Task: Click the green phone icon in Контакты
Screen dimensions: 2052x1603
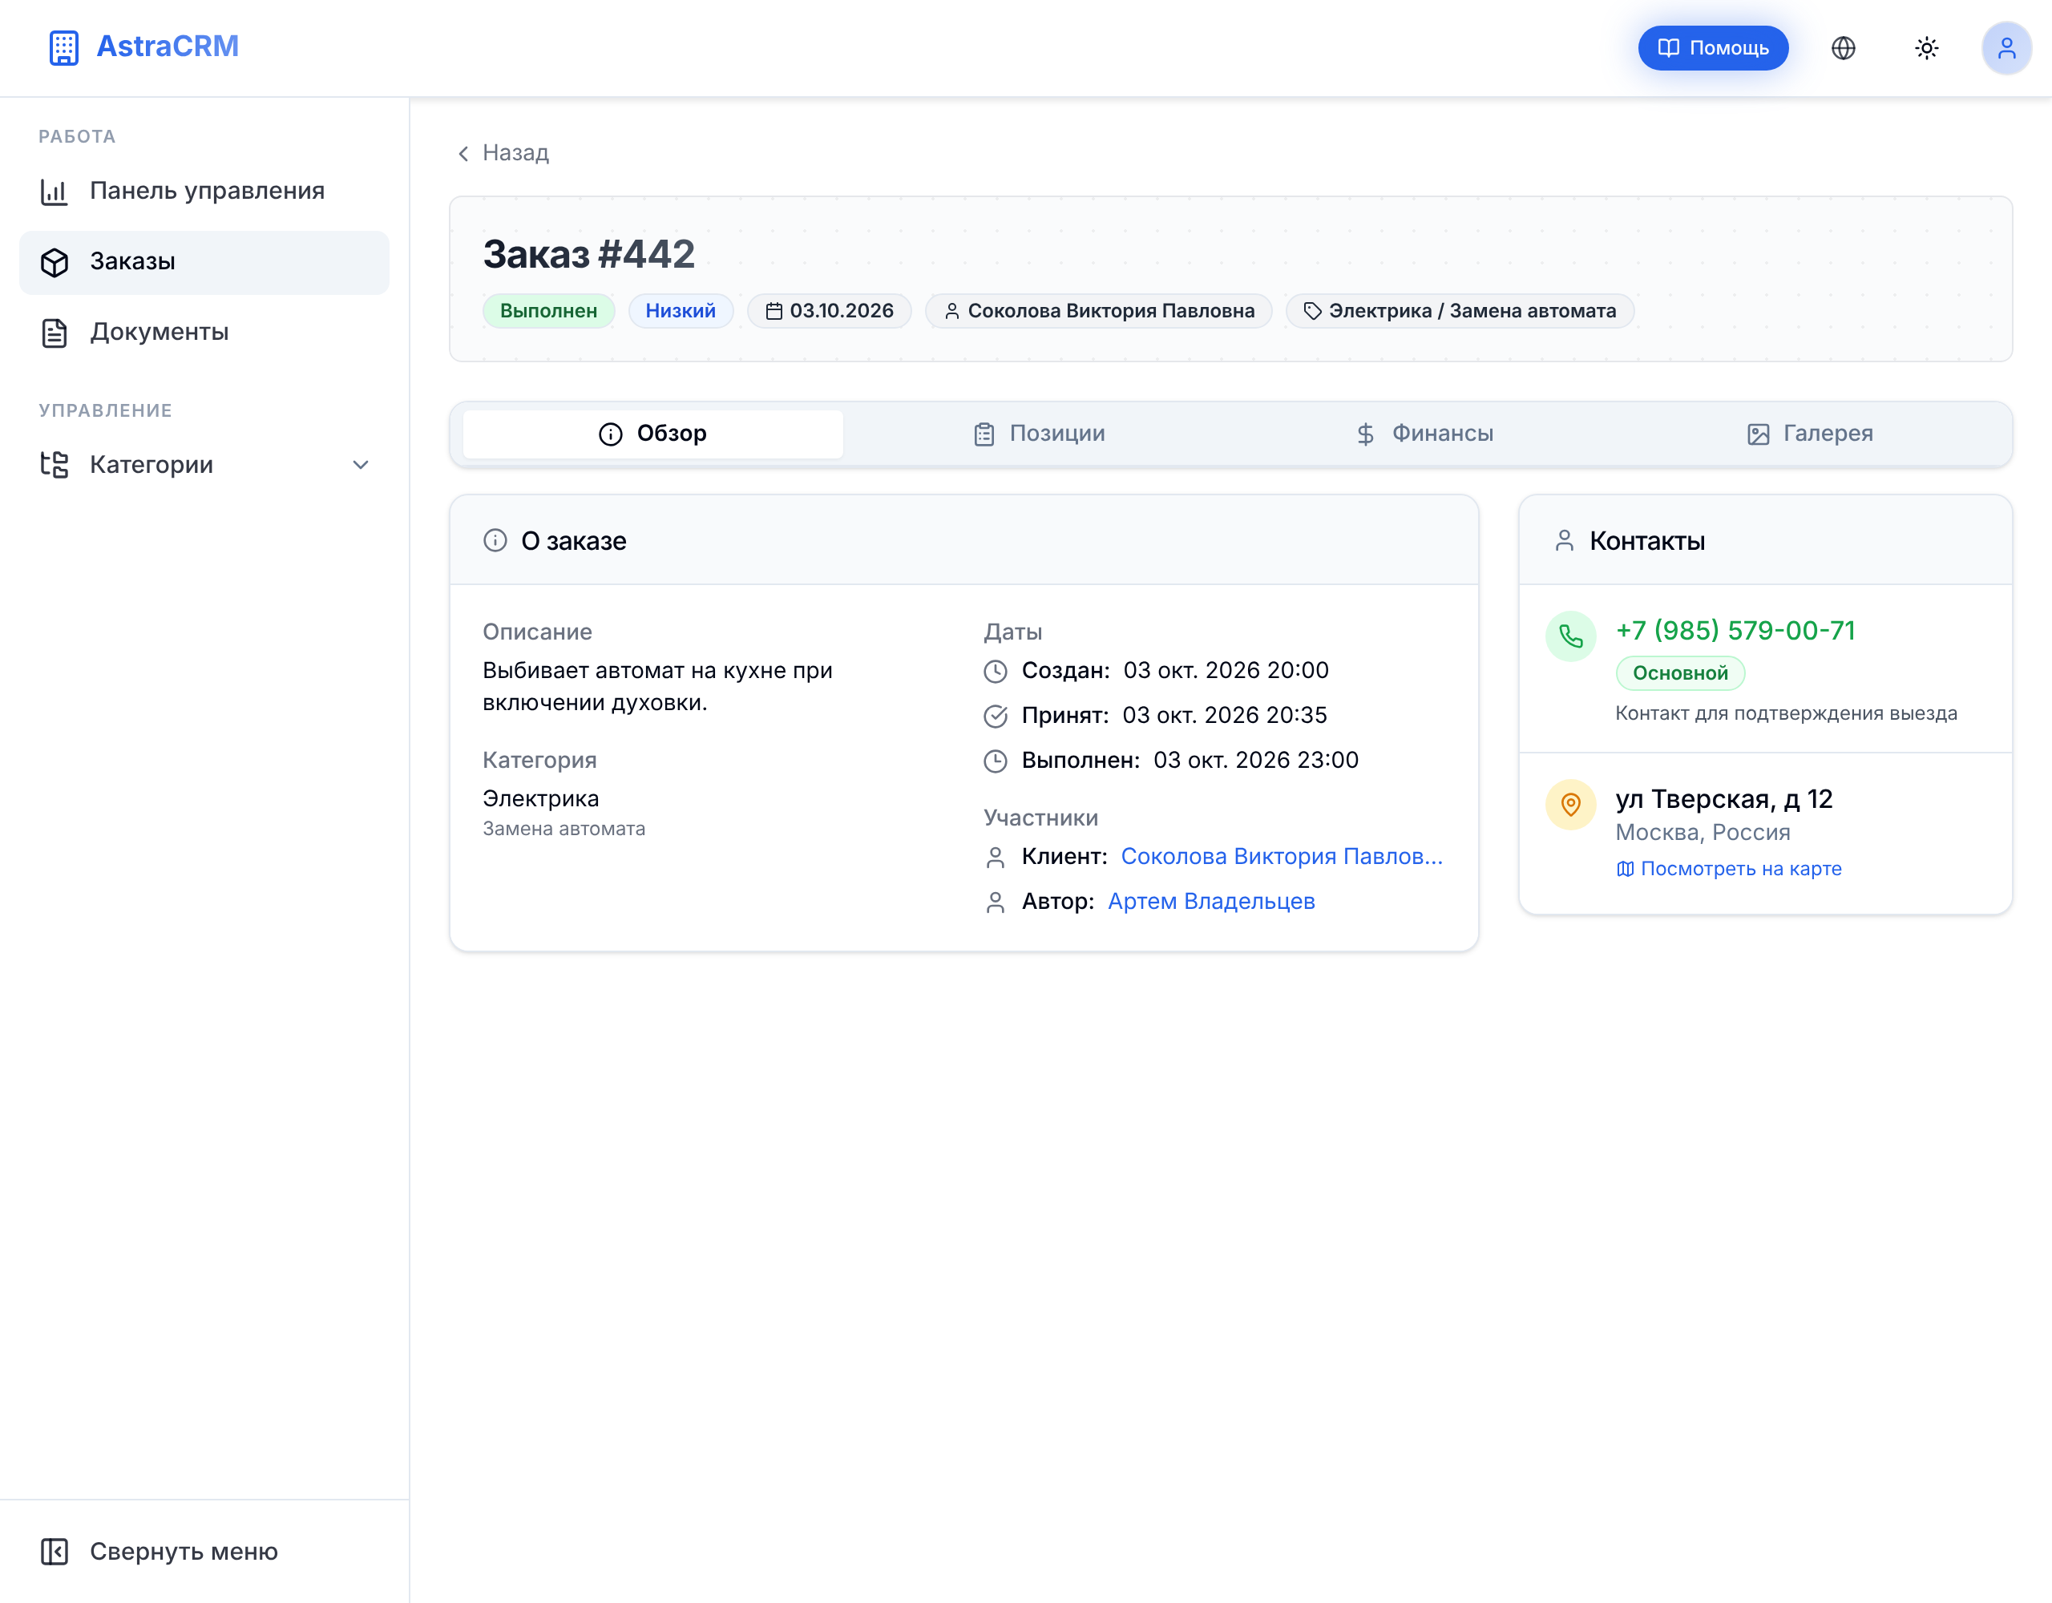Action: (1571, 636)
